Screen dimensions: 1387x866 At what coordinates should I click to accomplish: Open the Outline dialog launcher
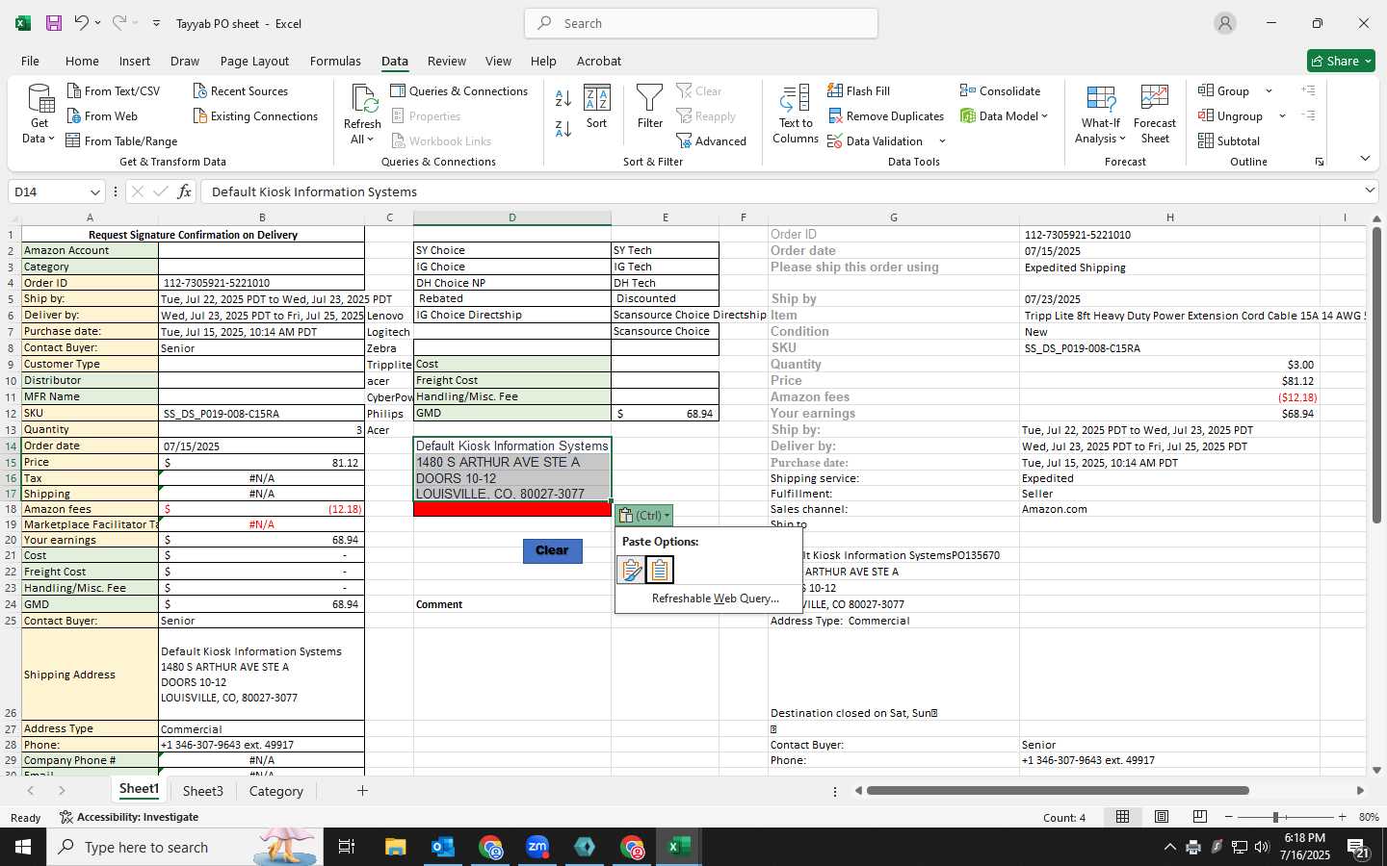(1320, 162)
